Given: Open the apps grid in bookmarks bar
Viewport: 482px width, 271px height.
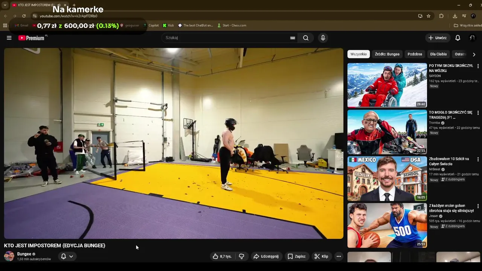Looking at the screenshot, I should tap(5, 26).
